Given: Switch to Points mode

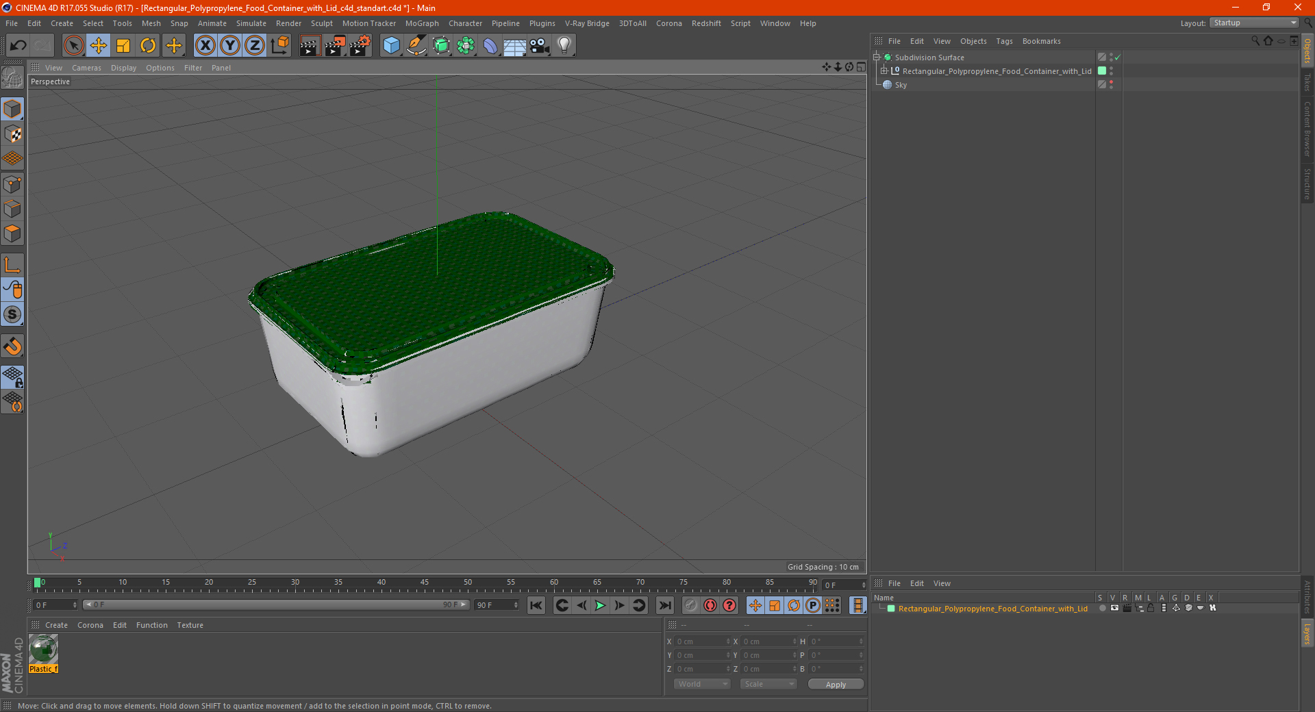Looking at the screenshot, I should click(x=12, y=184).
